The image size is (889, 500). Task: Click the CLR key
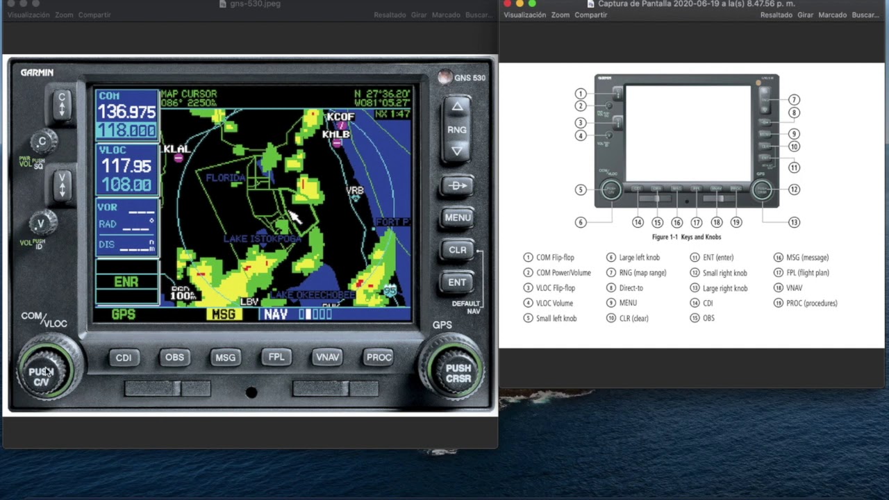[x=458, y=250]
